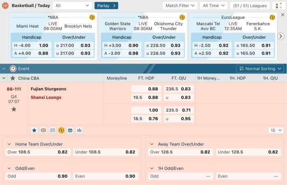Image resolution: width=287 pixels, height=185 pixels.
Task: Click the odds up/down arrows icon
Action: (x=278, y=6)
